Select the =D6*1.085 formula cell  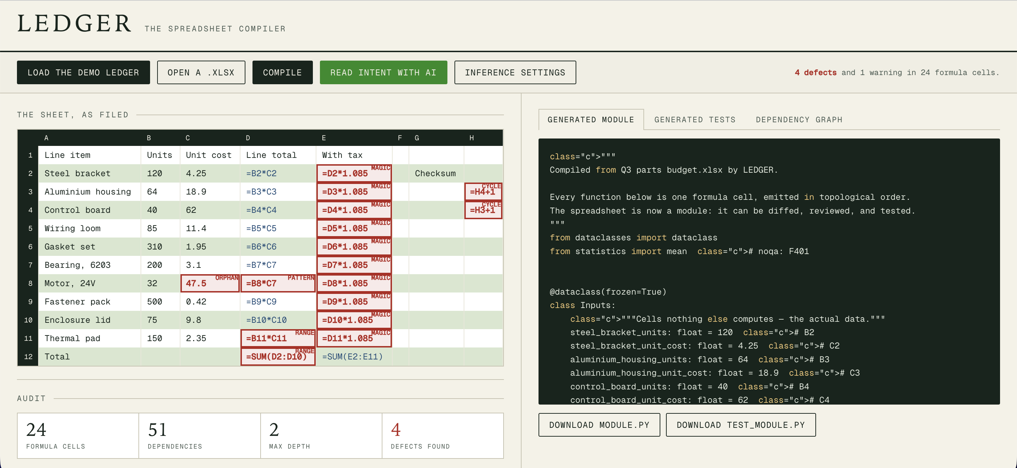(x=354, y=247)
